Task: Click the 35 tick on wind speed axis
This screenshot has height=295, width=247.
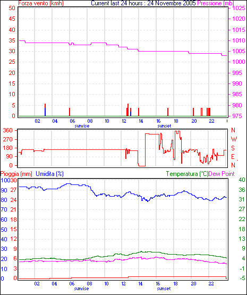Action: (x=12, y=40)
